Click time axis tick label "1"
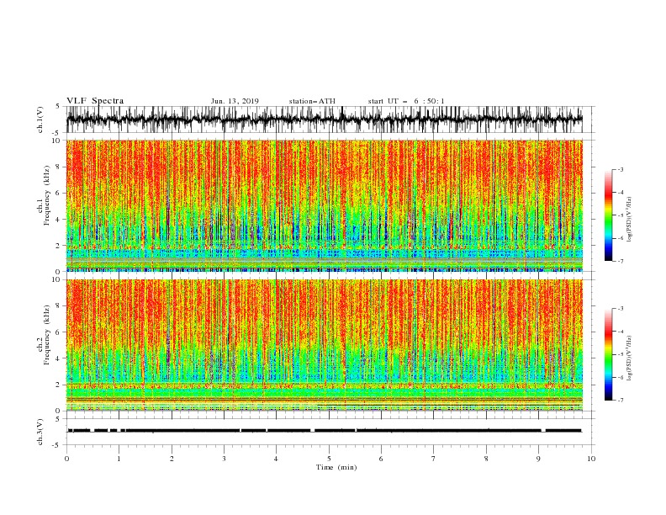666x515 pixels. click(x=119, y=459)
